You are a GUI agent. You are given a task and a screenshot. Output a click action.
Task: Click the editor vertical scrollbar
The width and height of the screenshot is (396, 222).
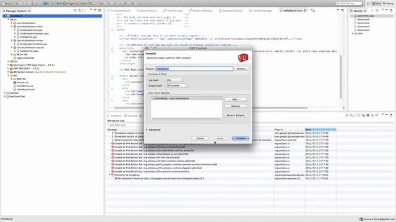[341, 76]
